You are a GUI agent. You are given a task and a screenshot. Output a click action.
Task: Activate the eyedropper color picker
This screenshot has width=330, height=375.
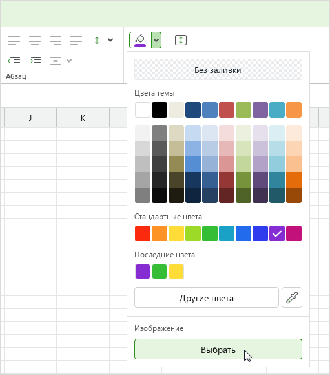point(292,297)
